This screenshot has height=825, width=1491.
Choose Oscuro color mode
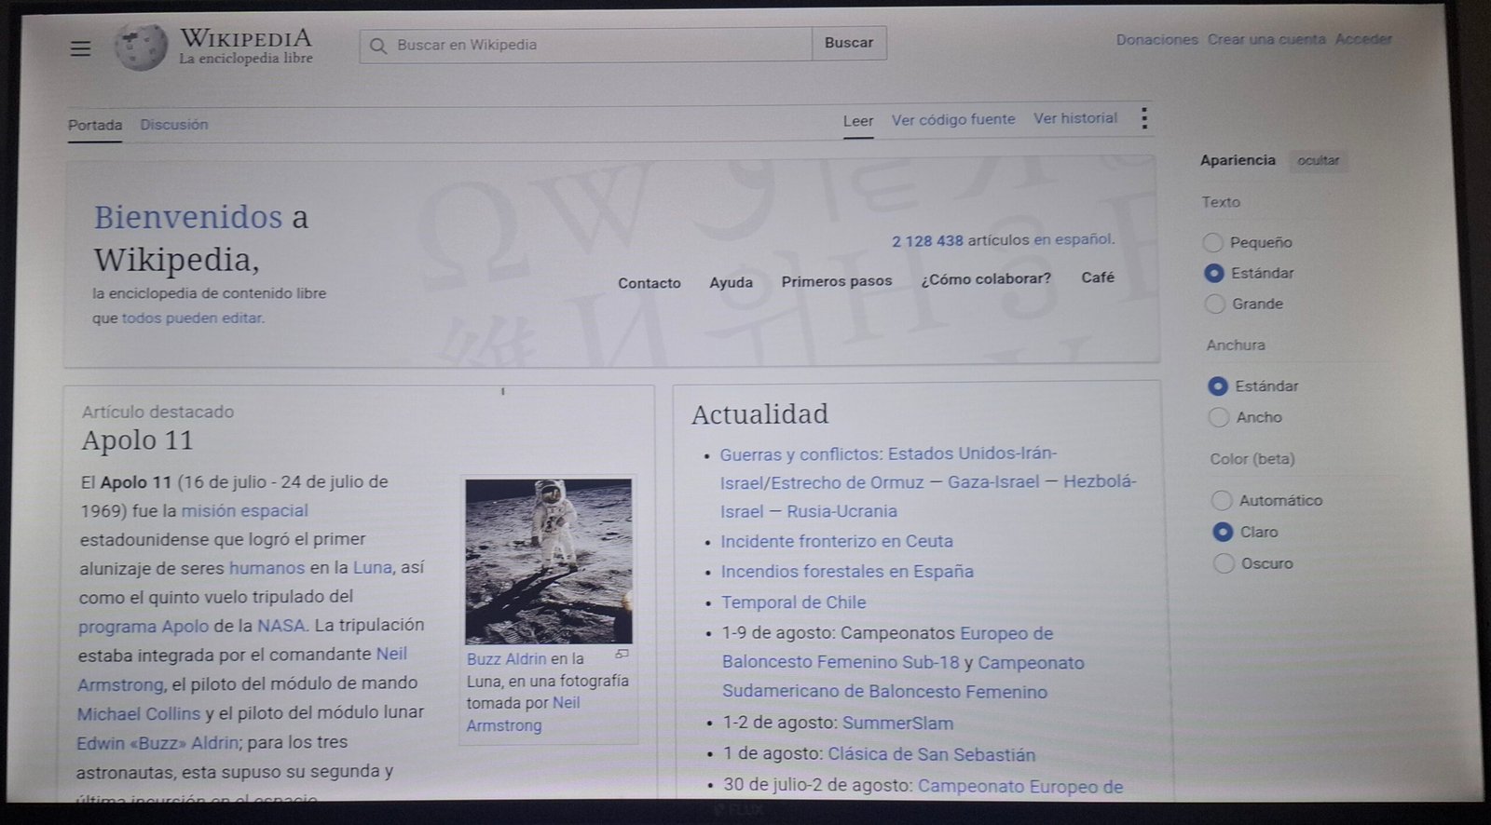1224,563
